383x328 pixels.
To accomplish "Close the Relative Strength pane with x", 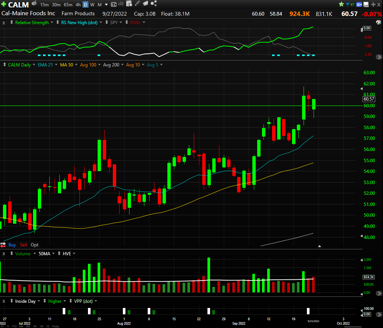I will pyautogui.click(x=4, y=23).
